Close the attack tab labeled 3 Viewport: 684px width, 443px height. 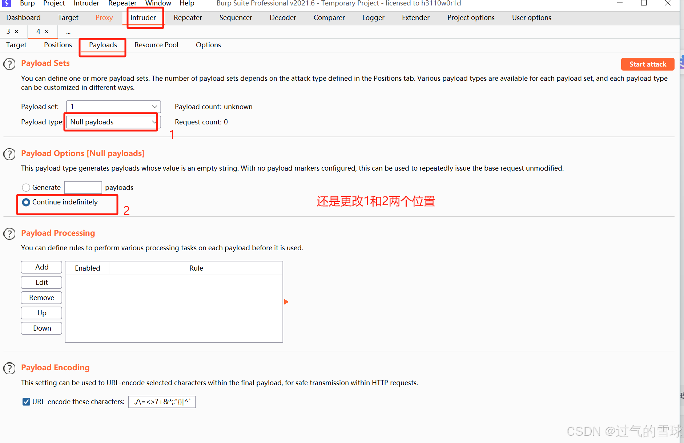tap(16, 32)
